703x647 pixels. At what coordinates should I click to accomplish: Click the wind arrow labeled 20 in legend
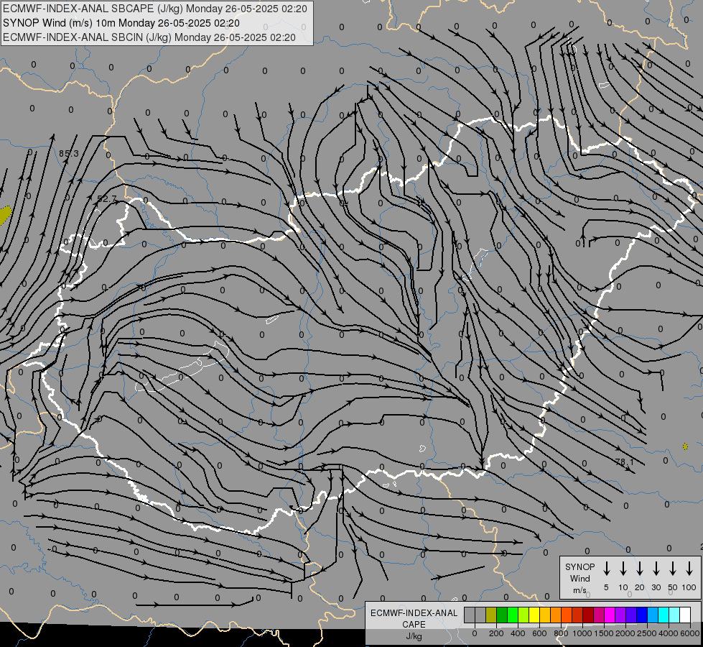(639, 569)
